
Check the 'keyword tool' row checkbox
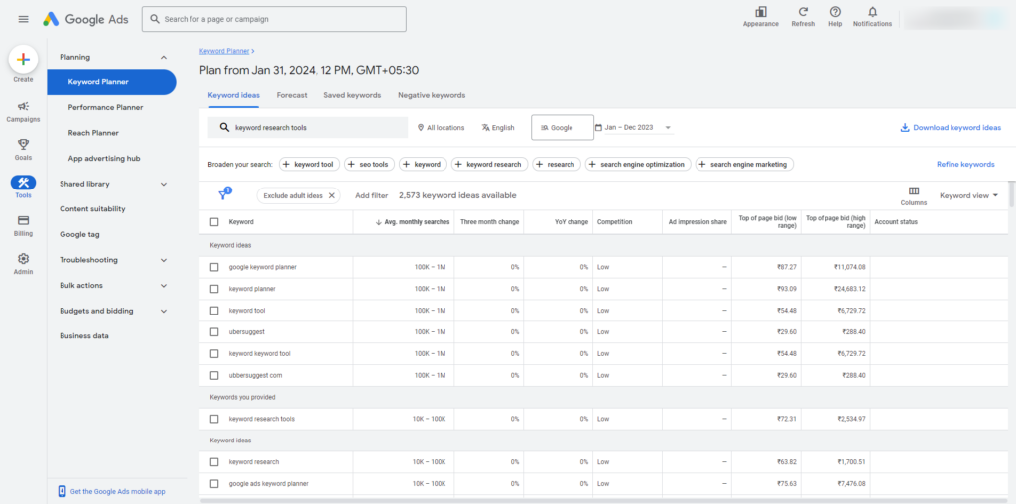pyautogui.click(x=214, y=311)
